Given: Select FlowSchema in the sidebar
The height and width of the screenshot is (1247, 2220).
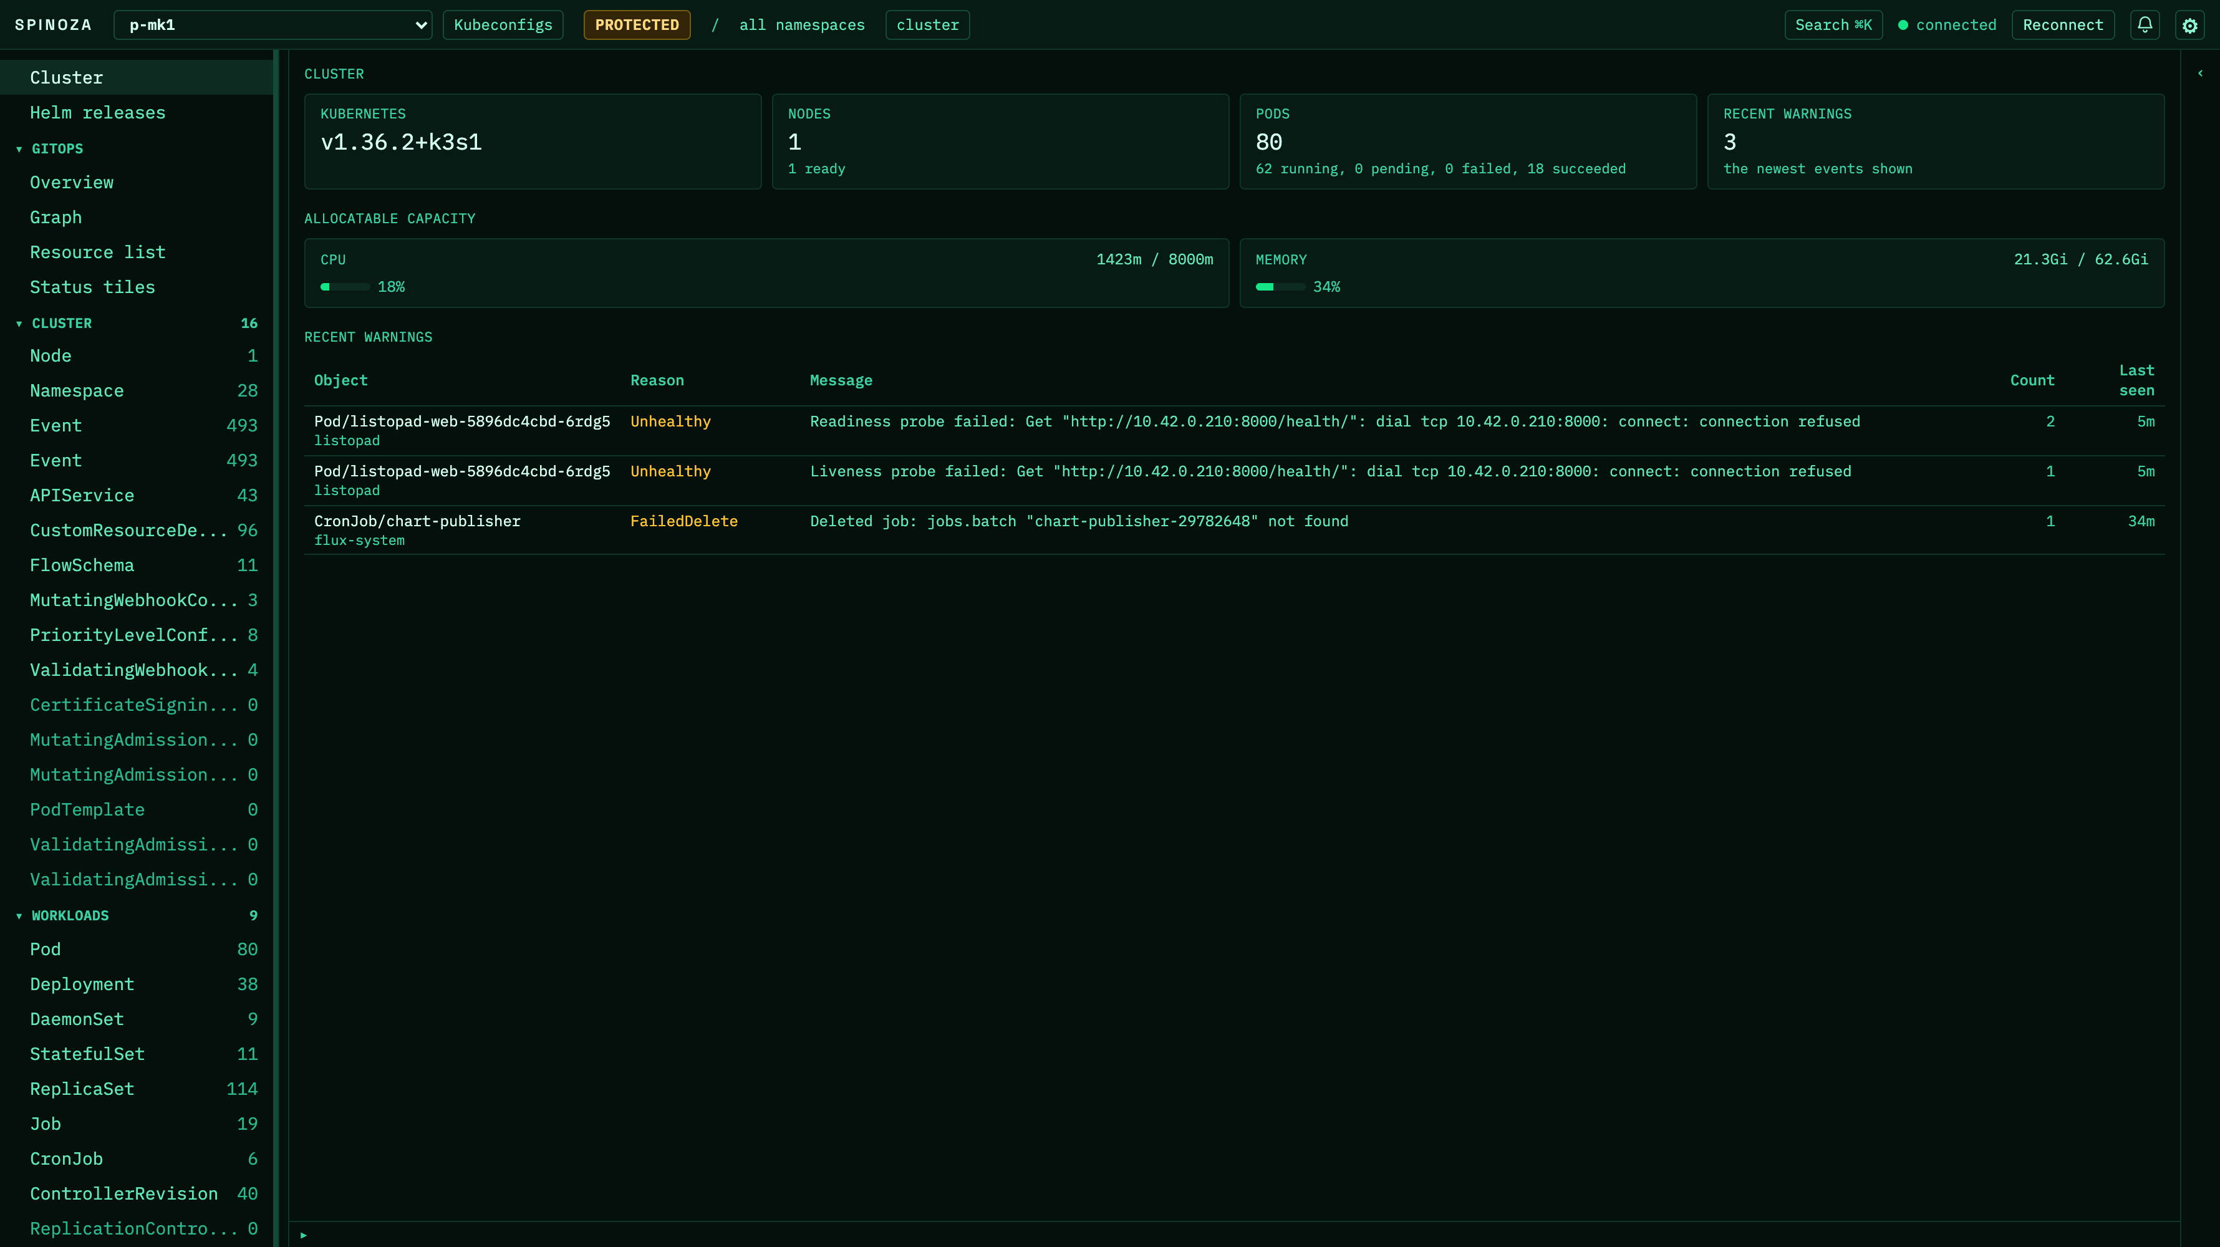Looking at the screenshot, I should [136, 566].
